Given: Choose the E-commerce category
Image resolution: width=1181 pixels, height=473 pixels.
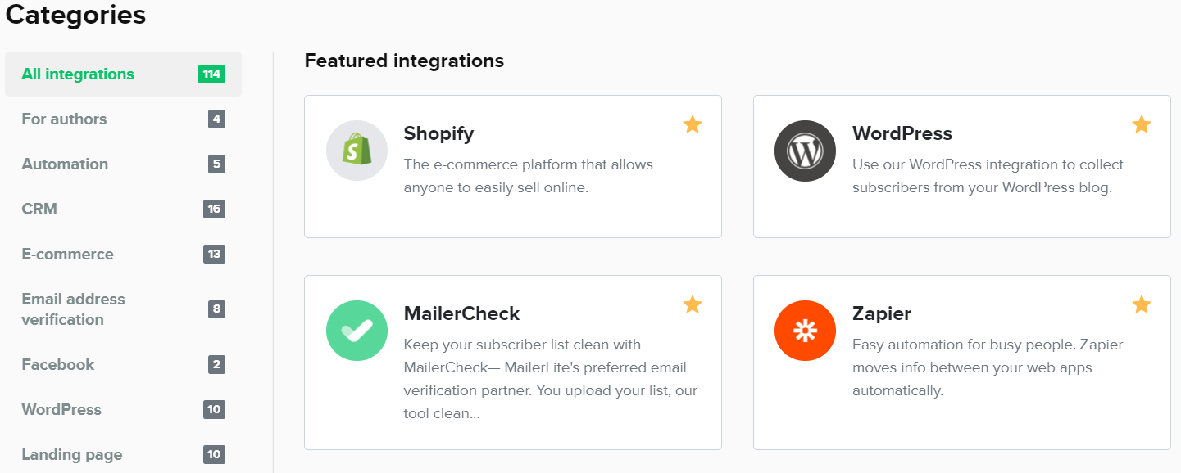Looking at the screenshot, I should 67,255.
